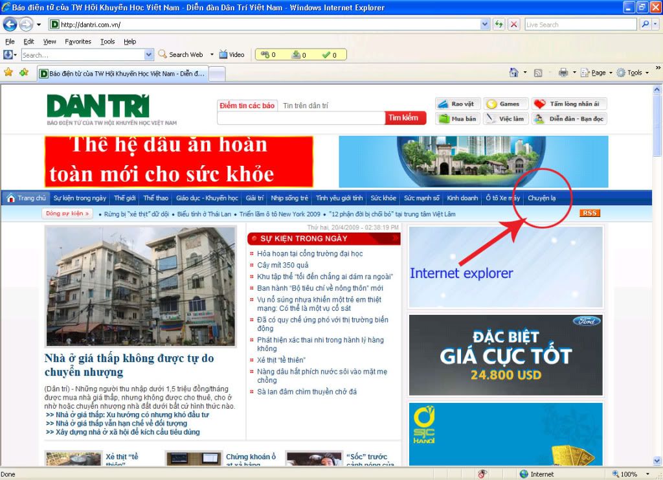
Task: Click the Add to Favorites star-plus icon
Action: (x=24, y=73)
